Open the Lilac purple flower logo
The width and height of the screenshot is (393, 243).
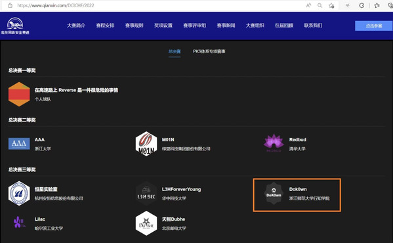pyautogui.click(x=19, y=222)
